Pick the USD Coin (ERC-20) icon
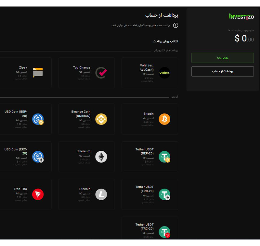This screenshot has width=260, height=246. coord(38,157)
